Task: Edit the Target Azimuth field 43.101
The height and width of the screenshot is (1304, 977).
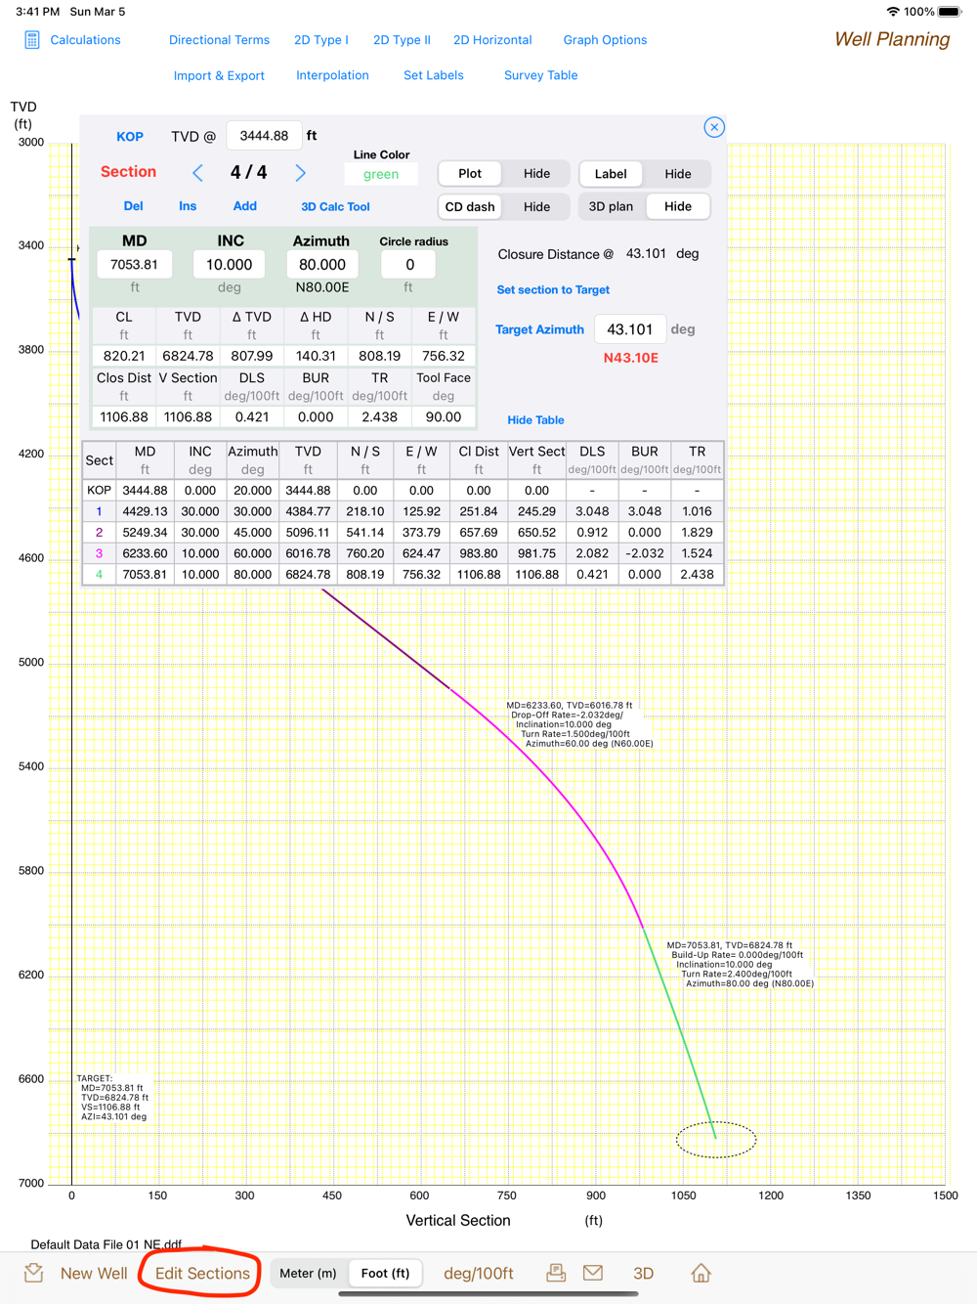Action: click(630, 329)
